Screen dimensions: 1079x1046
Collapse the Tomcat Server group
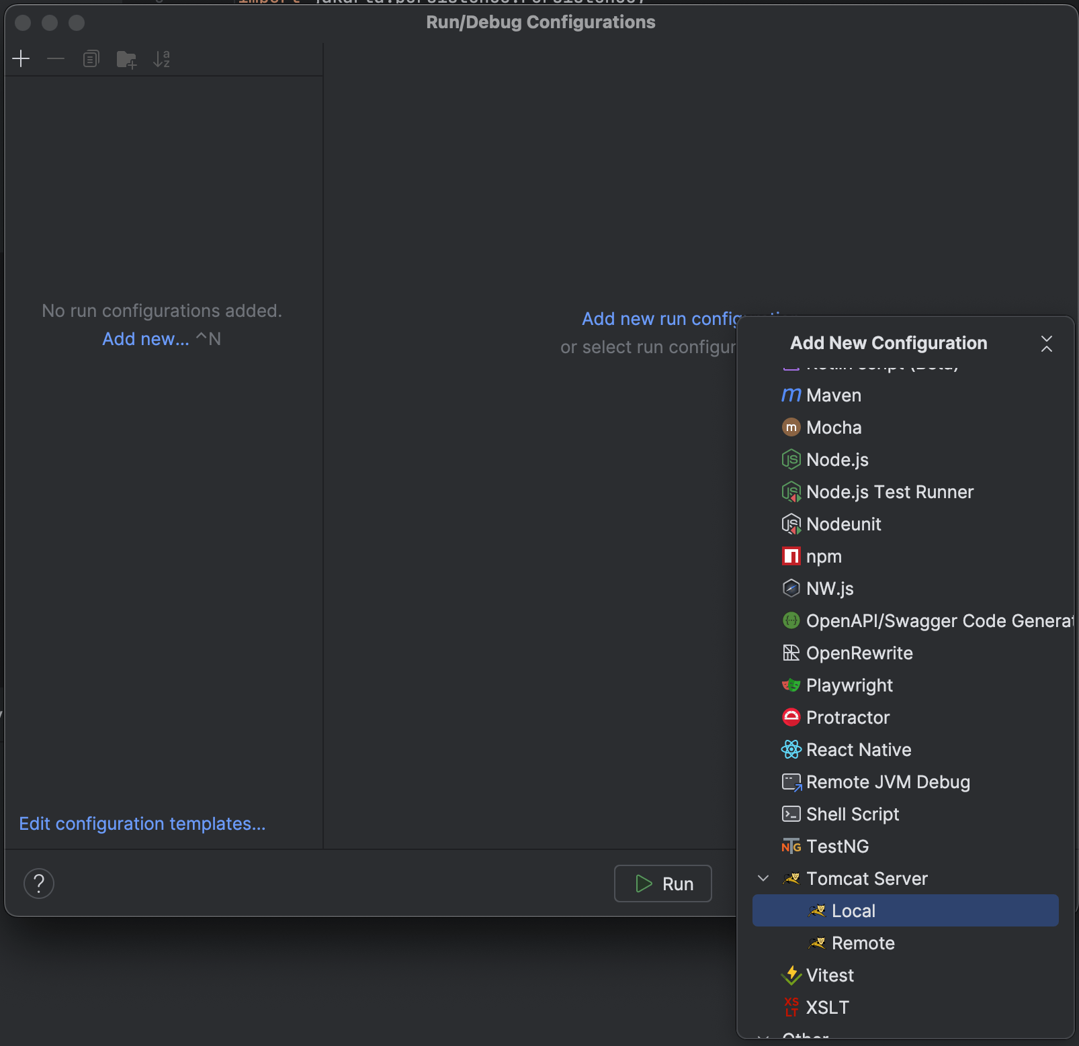pos(763,879)
